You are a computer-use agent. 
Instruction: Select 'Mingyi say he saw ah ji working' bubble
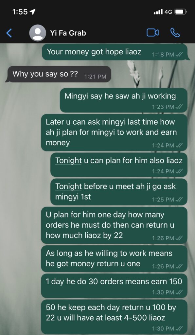click(123, 100)
